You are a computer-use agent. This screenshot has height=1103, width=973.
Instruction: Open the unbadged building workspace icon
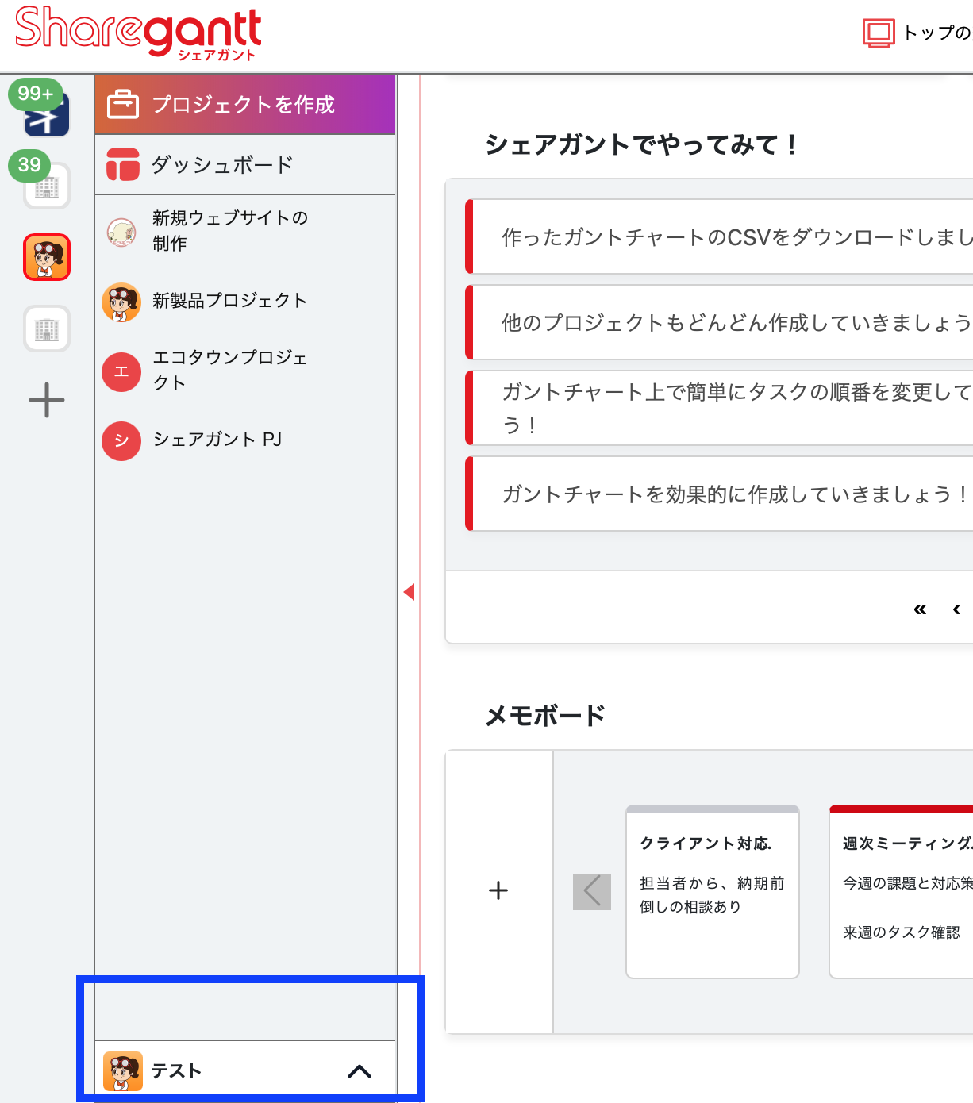tap(47, 329)
